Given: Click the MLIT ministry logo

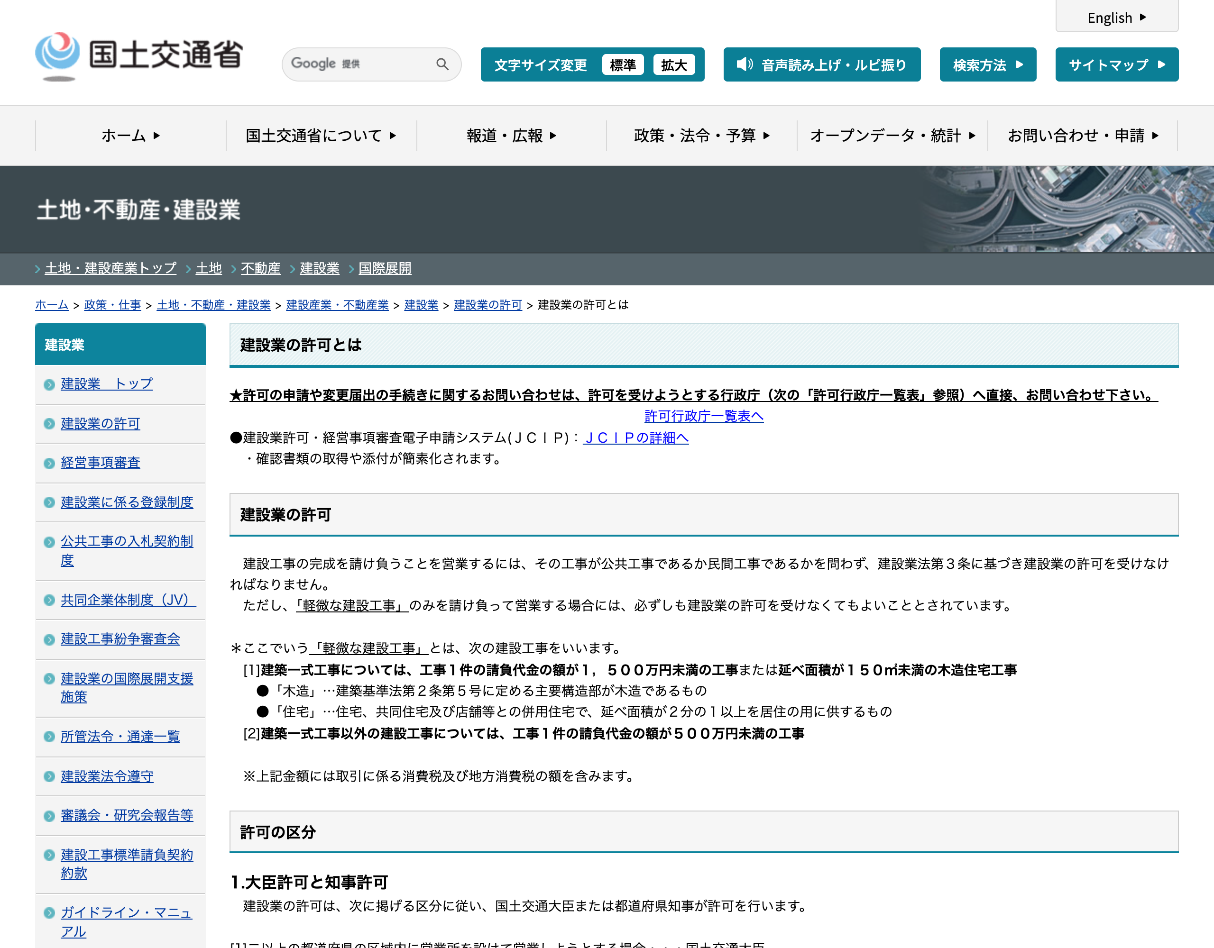Looking at the screenshot, I should tap(139, 57).
